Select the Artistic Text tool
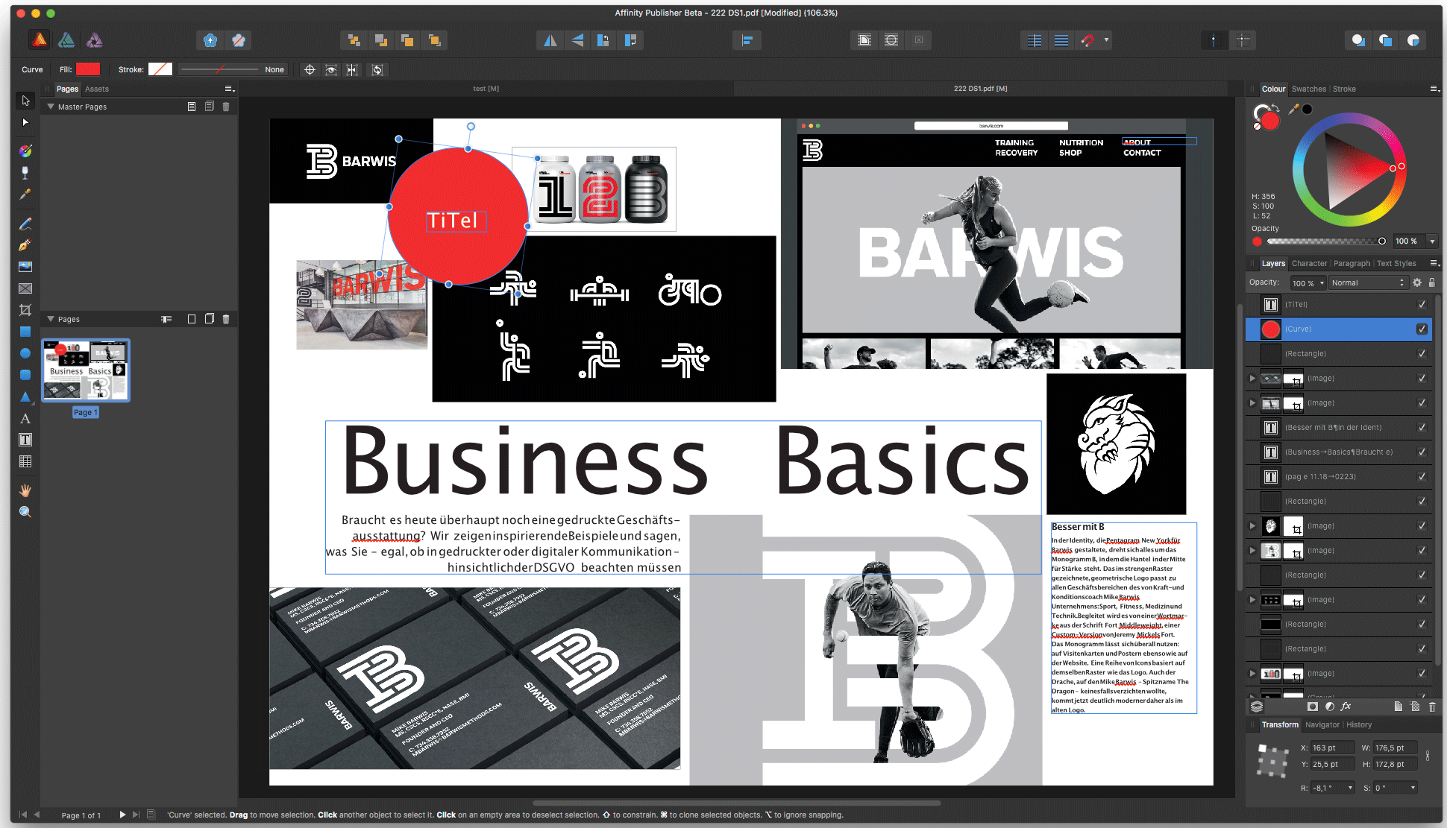 pos(25,419)
